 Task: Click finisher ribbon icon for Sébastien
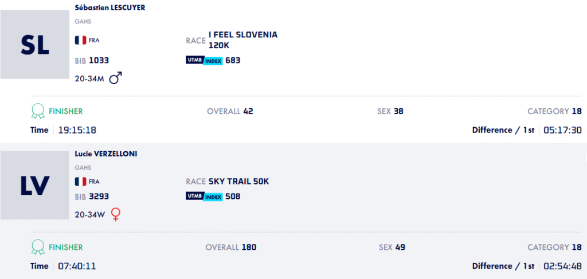38,111
